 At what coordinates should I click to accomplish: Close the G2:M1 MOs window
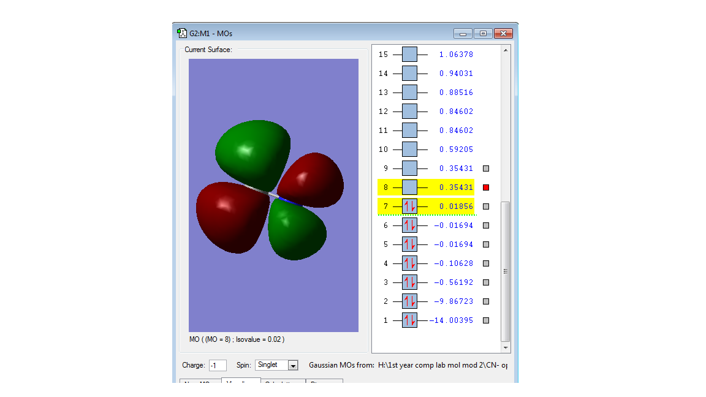click(x=503, y=34)
